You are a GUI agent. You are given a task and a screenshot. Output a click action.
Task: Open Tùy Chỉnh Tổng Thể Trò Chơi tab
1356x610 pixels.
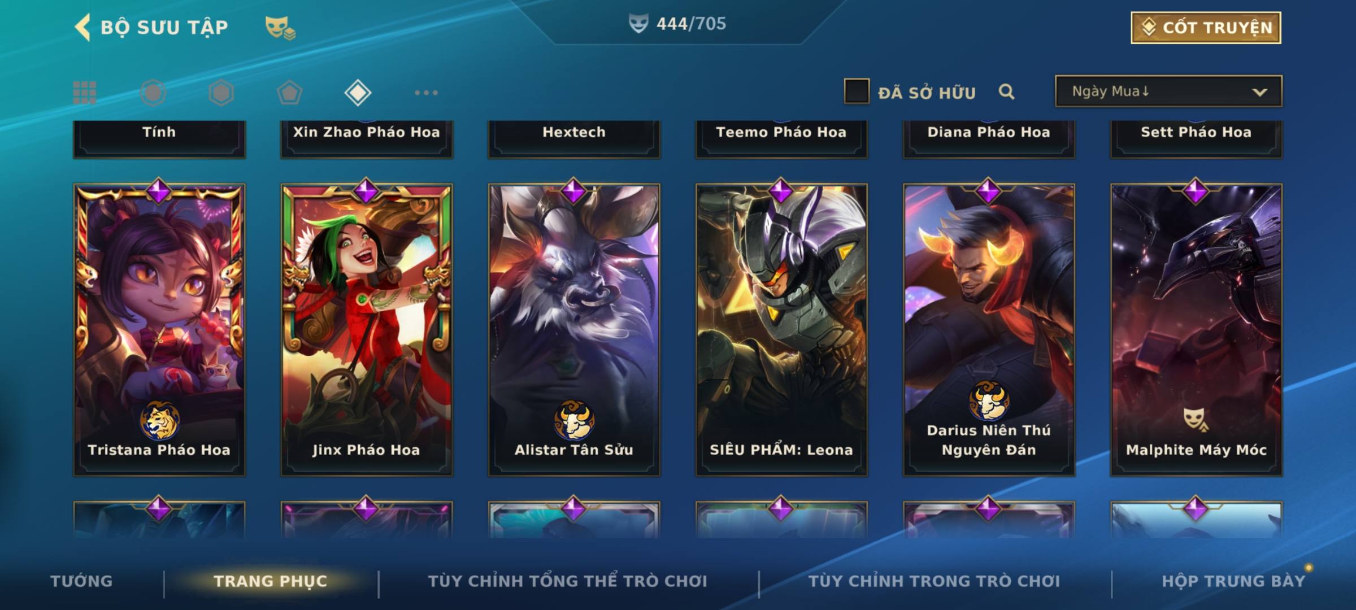[567, 581]
